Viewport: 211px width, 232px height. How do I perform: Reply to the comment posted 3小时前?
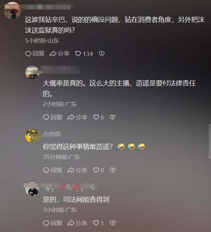click(x=53, y=223)
